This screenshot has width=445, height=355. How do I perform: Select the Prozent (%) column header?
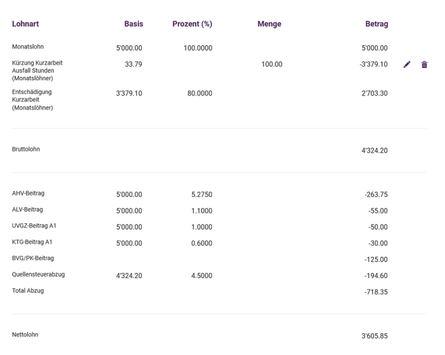pyautogui.click(x=192, y=24)
